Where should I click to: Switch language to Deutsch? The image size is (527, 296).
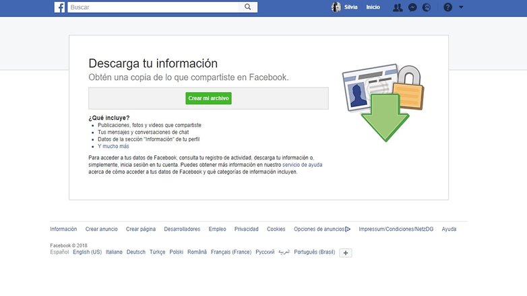coord(136,252)
